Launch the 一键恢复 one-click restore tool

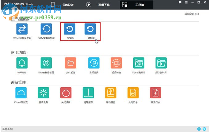90,29
